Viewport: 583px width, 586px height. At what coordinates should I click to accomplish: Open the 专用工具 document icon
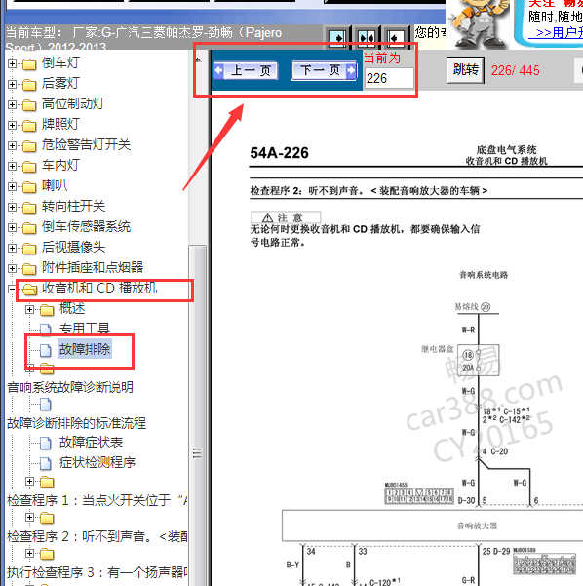[x=46, y=330]
